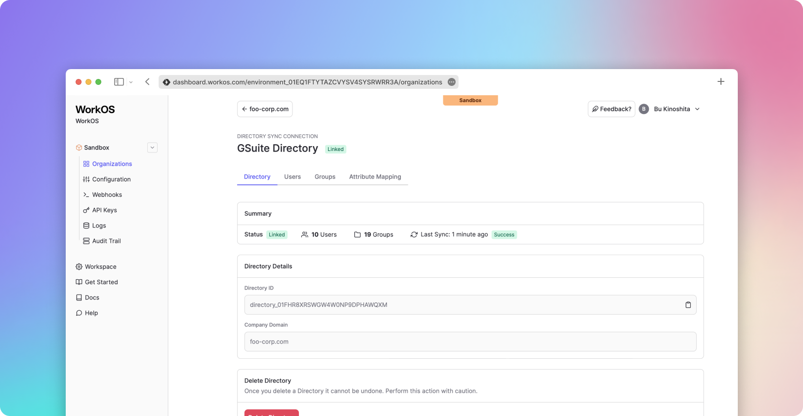This screenshot has width=803, height=416.
Task: Open Webhooks in the sidebar
Action: (x=102, y=195)
